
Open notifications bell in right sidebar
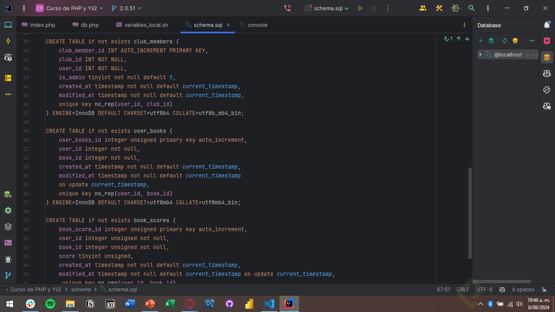point(547,25)
